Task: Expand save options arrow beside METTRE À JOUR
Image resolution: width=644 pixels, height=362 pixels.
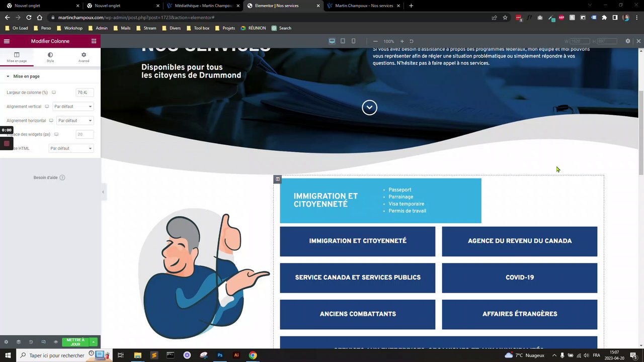Action: (x=94, y=342)
